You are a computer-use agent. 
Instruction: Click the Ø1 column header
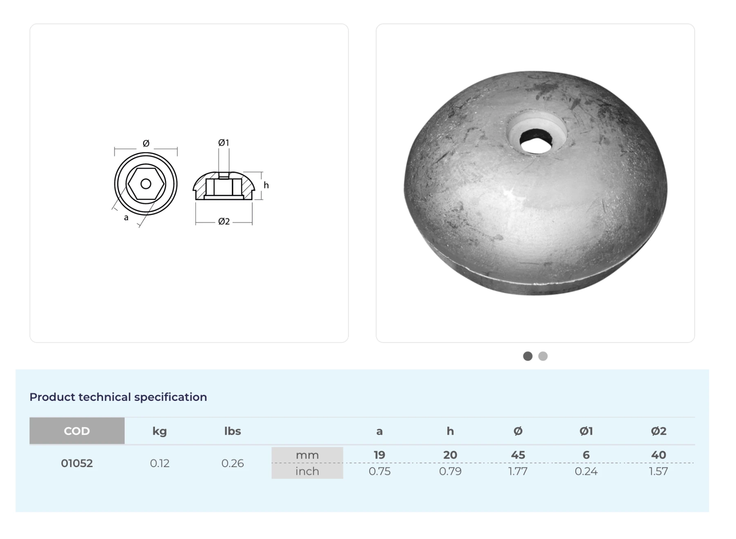pos(586,431)
